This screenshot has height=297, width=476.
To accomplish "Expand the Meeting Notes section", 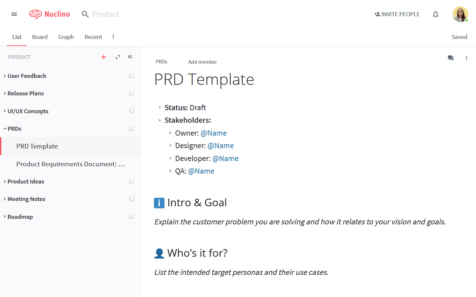I will tap(4, 199).
